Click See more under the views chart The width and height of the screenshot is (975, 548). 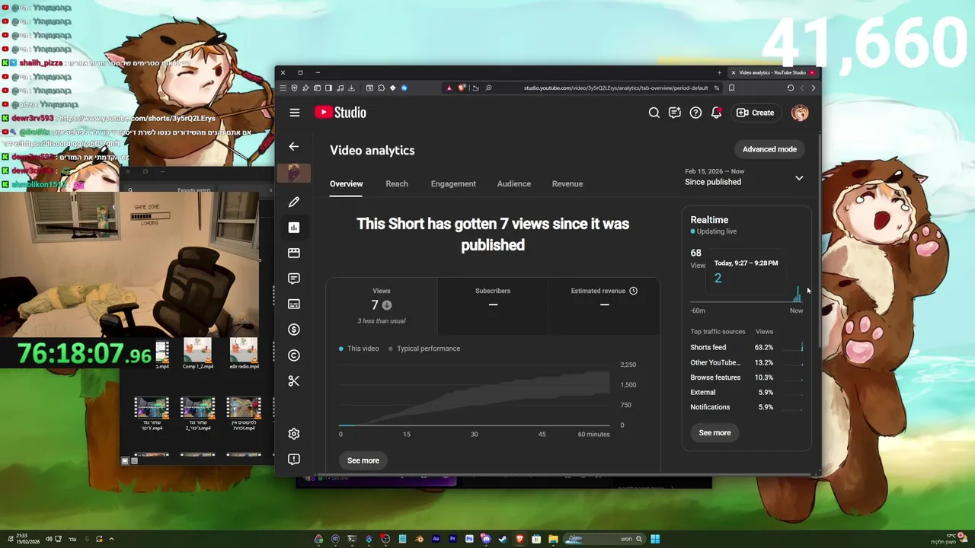(363, 460)
